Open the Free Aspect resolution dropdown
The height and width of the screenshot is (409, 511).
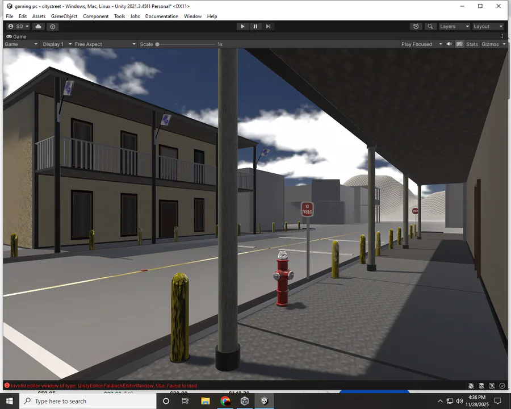105,44
